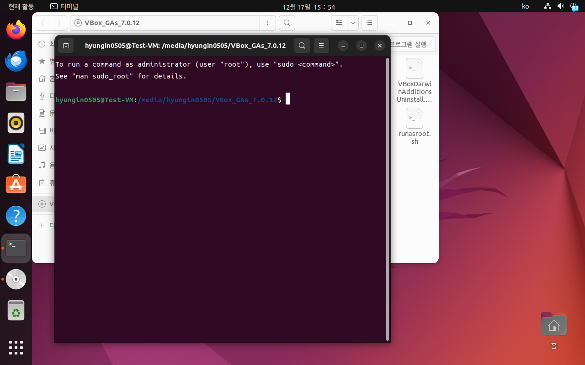This screenshot has width=585, height=365.
Task: Open Ubuntu Software from the dock
Action: click(x=16, y=185)
